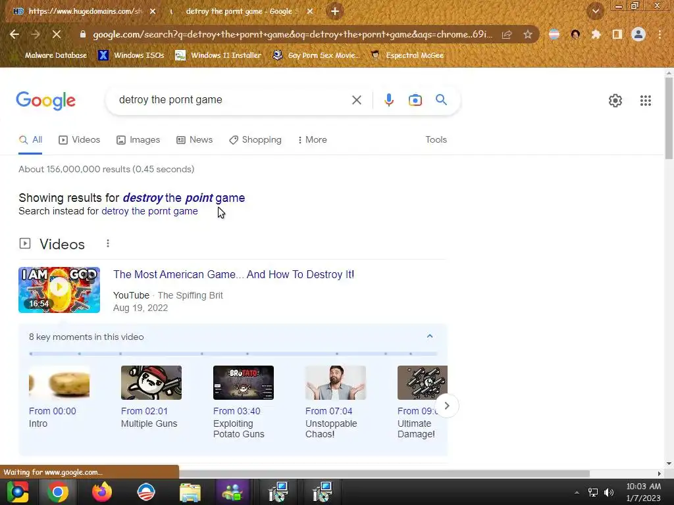Open File Explorer from the taskbar
This screenshot has width=674, height=505.
(x=190, y=492)
